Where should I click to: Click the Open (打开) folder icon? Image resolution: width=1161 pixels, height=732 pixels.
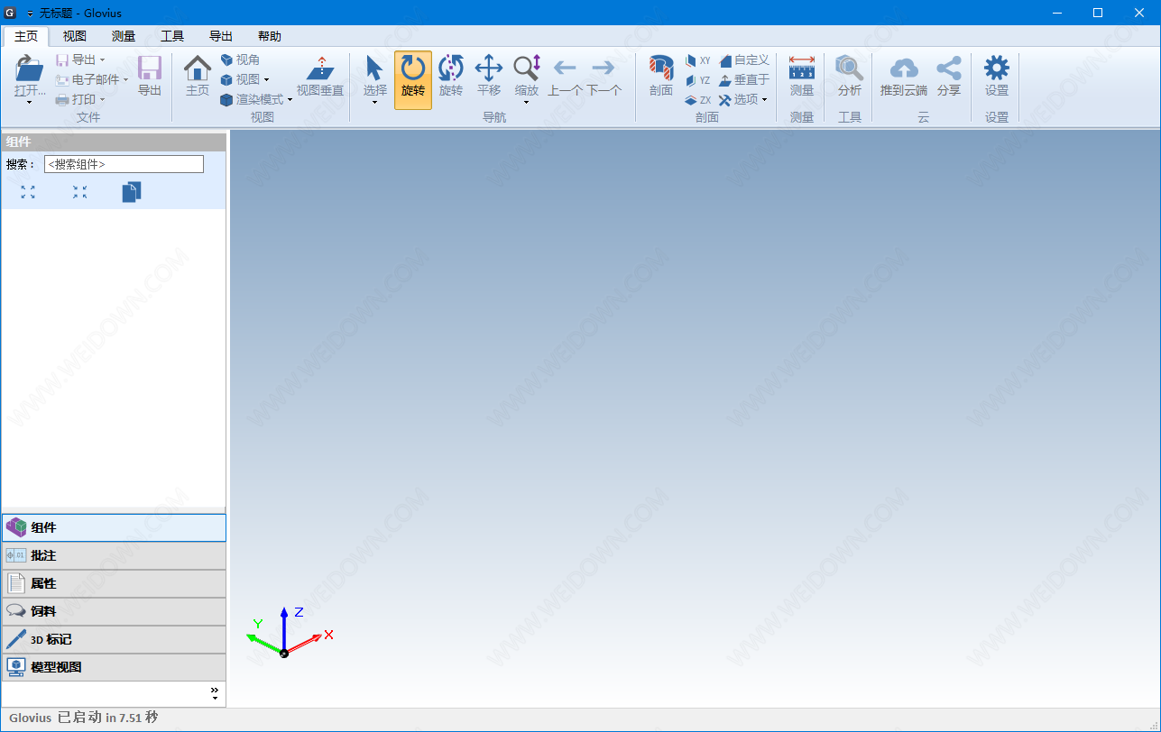[30, 69]
